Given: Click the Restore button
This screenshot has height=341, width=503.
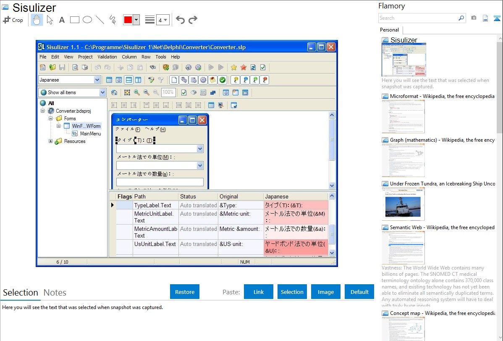Looking at the screenshot, I should [185, 292].
